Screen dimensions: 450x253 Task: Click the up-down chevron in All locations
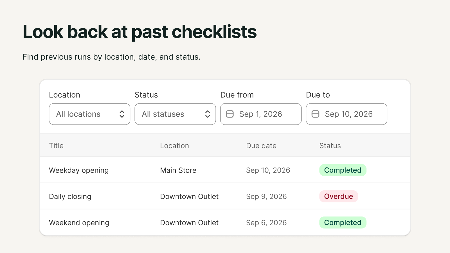(x=122, y=114)
